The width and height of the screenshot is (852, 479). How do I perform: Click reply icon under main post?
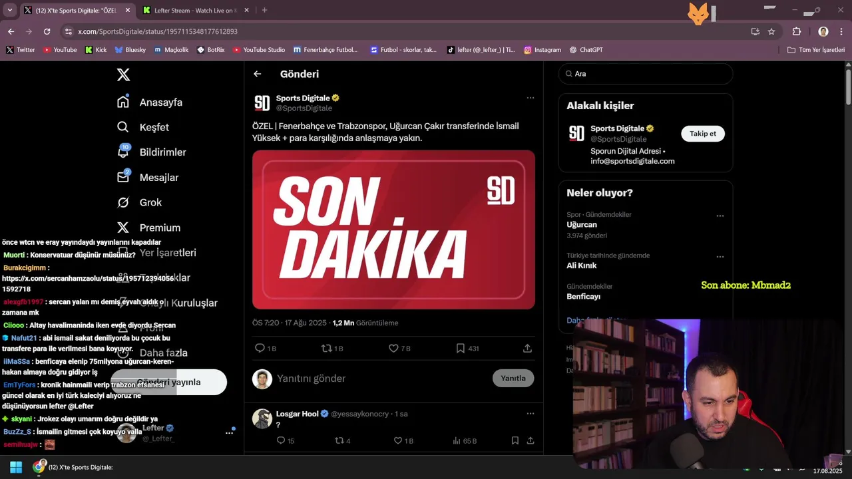pos(260,348)
